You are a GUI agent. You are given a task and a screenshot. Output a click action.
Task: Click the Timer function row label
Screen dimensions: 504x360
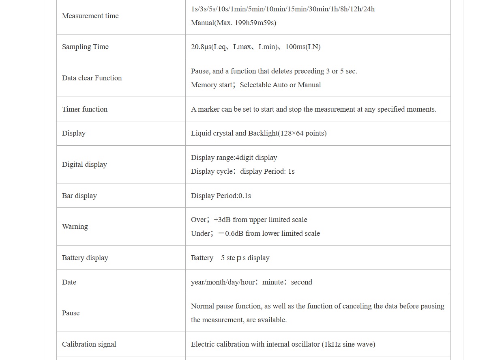[85, 109]
